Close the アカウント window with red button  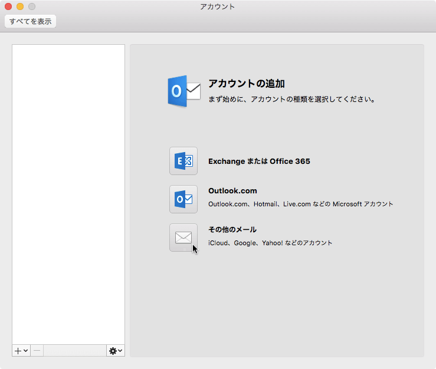click(8, 6)
